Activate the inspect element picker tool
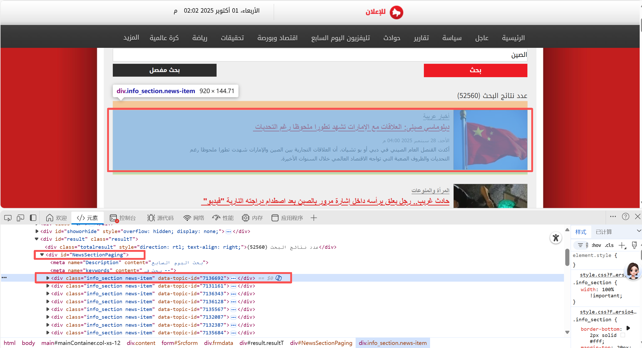642x348 pixels. [8, 218]
